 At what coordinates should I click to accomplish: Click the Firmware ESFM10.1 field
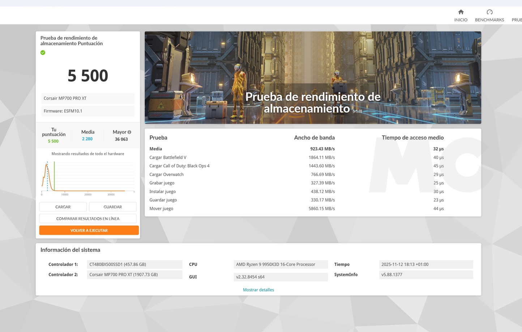[x=87, y=111]
